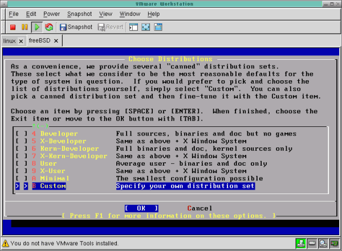Select the highlighted Custom distribution item
Screen dimensions: 342x251
point(49,186)
